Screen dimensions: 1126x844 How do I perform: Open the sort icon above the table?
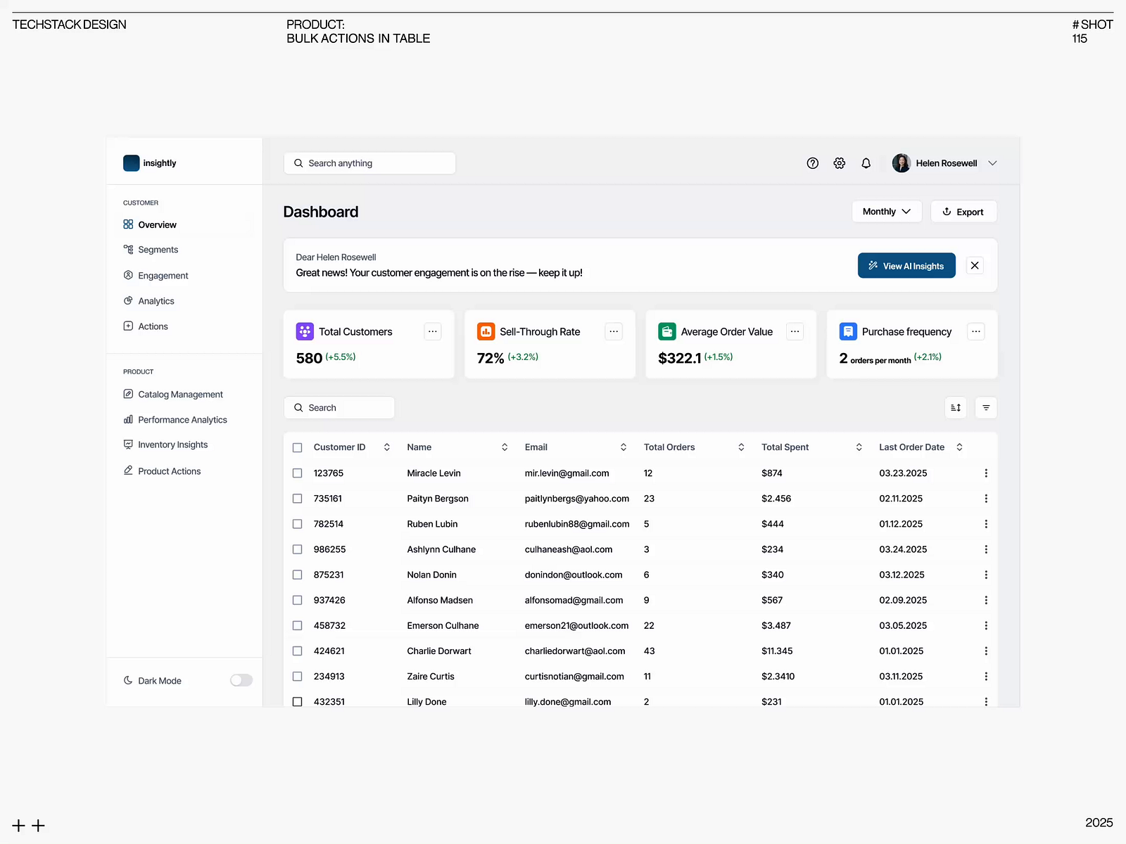(955, 407)
